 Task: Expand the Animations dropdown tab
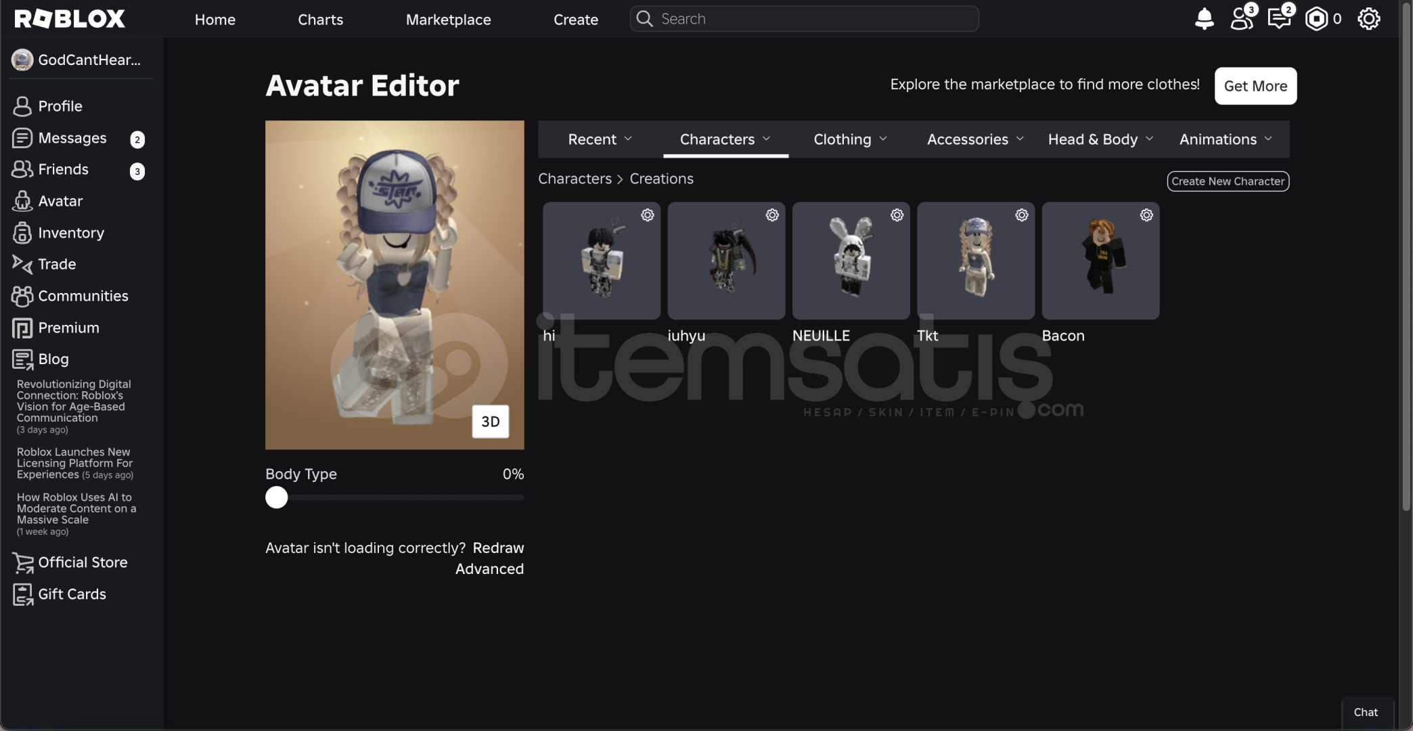pos(1226,139)
